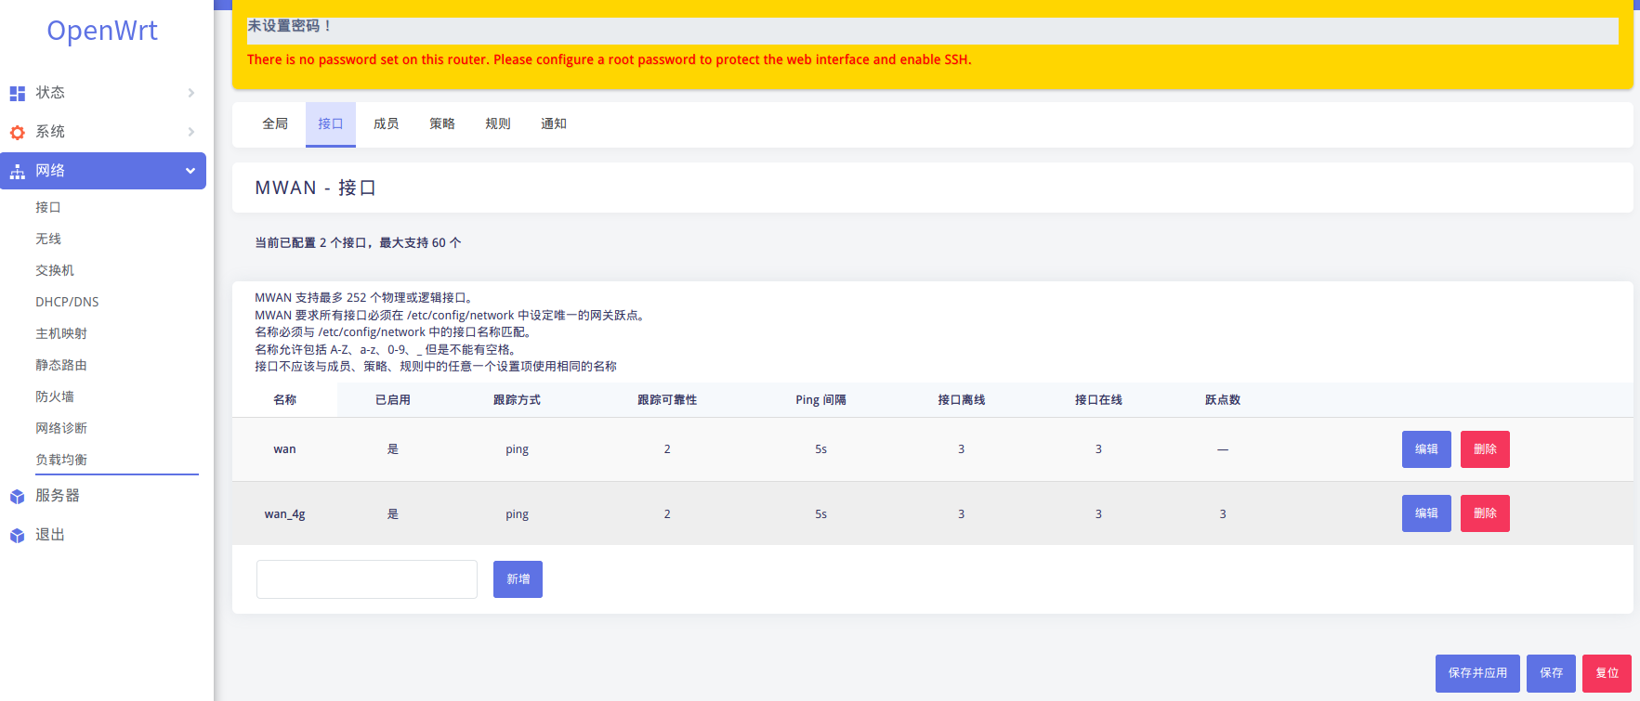Image resolution: width=1640 pixels, height=701 pixels.
Task: Open the 无线 submenu item
Action: tap(48, 239)
